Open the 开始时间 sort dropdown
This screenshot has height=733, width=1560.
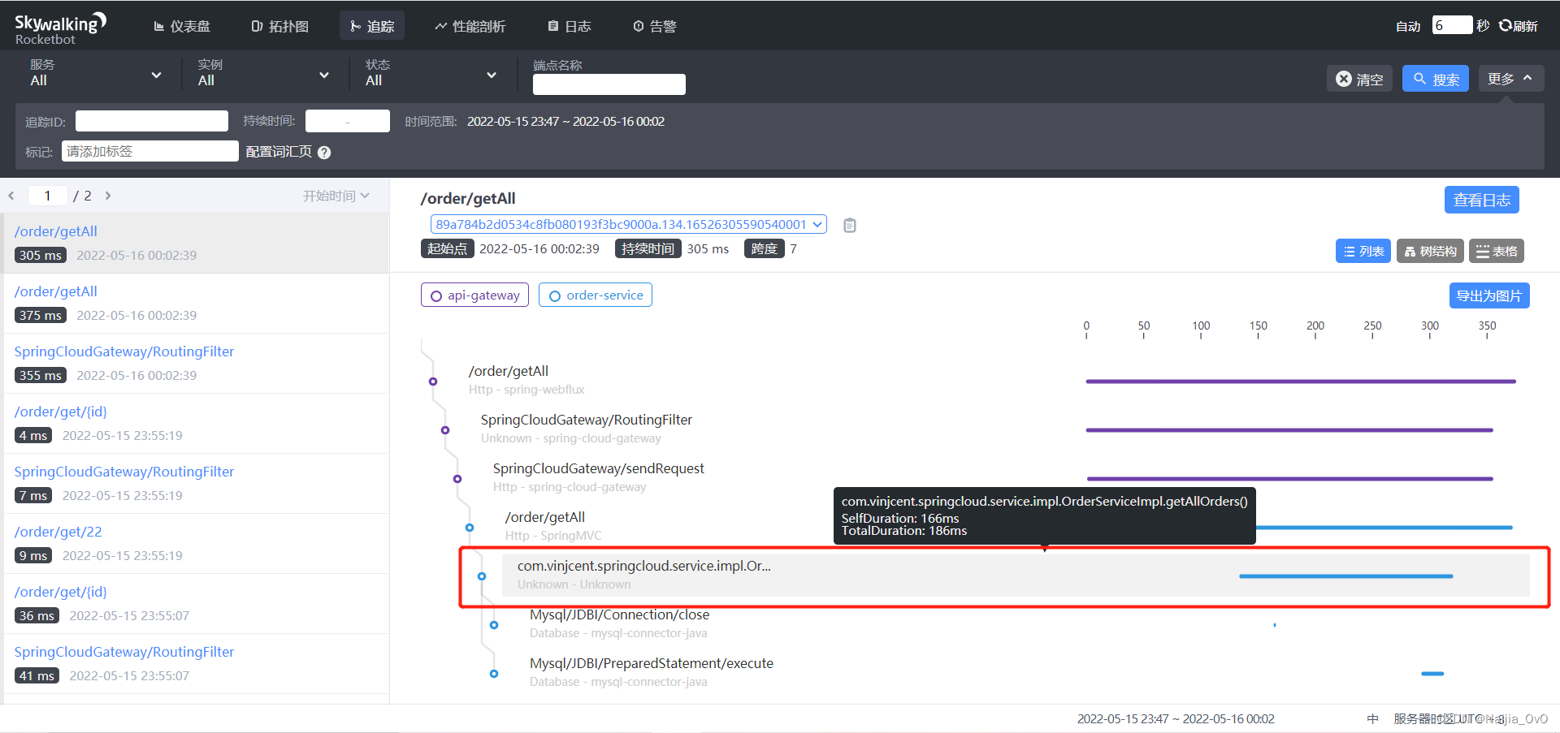click(x=336, y=196)
